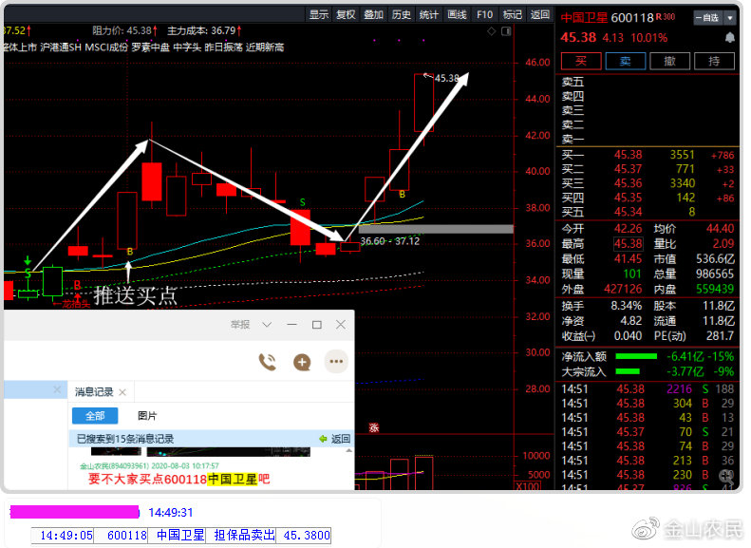Click the 换手 8.34% value
Image resolution: width=751 pixels, height=548 pixels.
click(627, 306)
